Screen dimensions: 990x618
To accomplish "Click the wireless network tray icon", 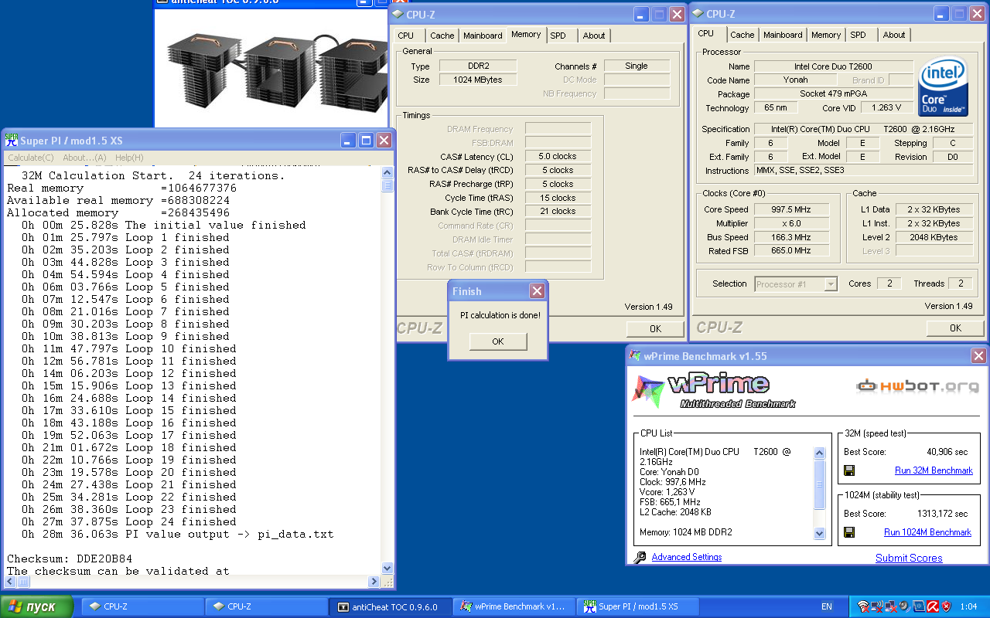I will point(864,606).
